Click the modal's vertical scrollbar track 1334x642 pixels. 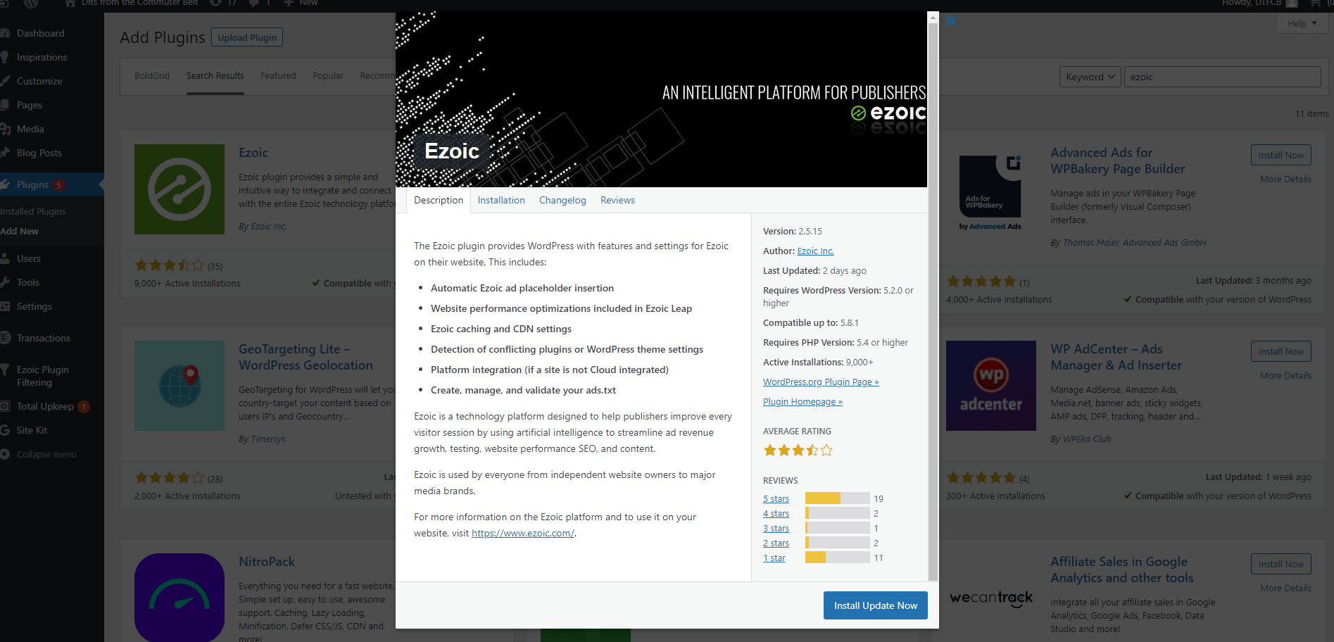[933, 352]
